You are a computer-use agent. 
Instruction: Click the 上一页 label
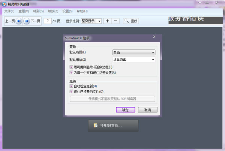click(x=10, y=21)
